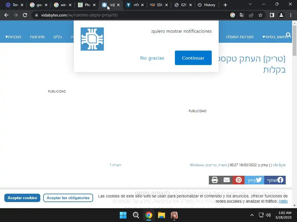This screenshot has width=297, height=222.
Task: Open the מערכות הפעלה menu item
Action: 240,37
